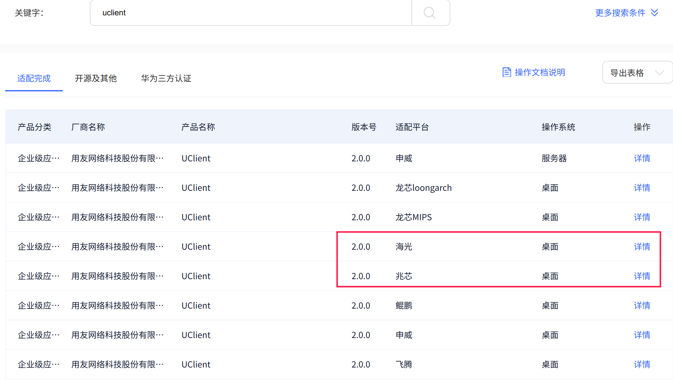This screenshot has width=673, height=381.
Task: Click into the uclient keyword search field
Action: [x=251, y=13]
